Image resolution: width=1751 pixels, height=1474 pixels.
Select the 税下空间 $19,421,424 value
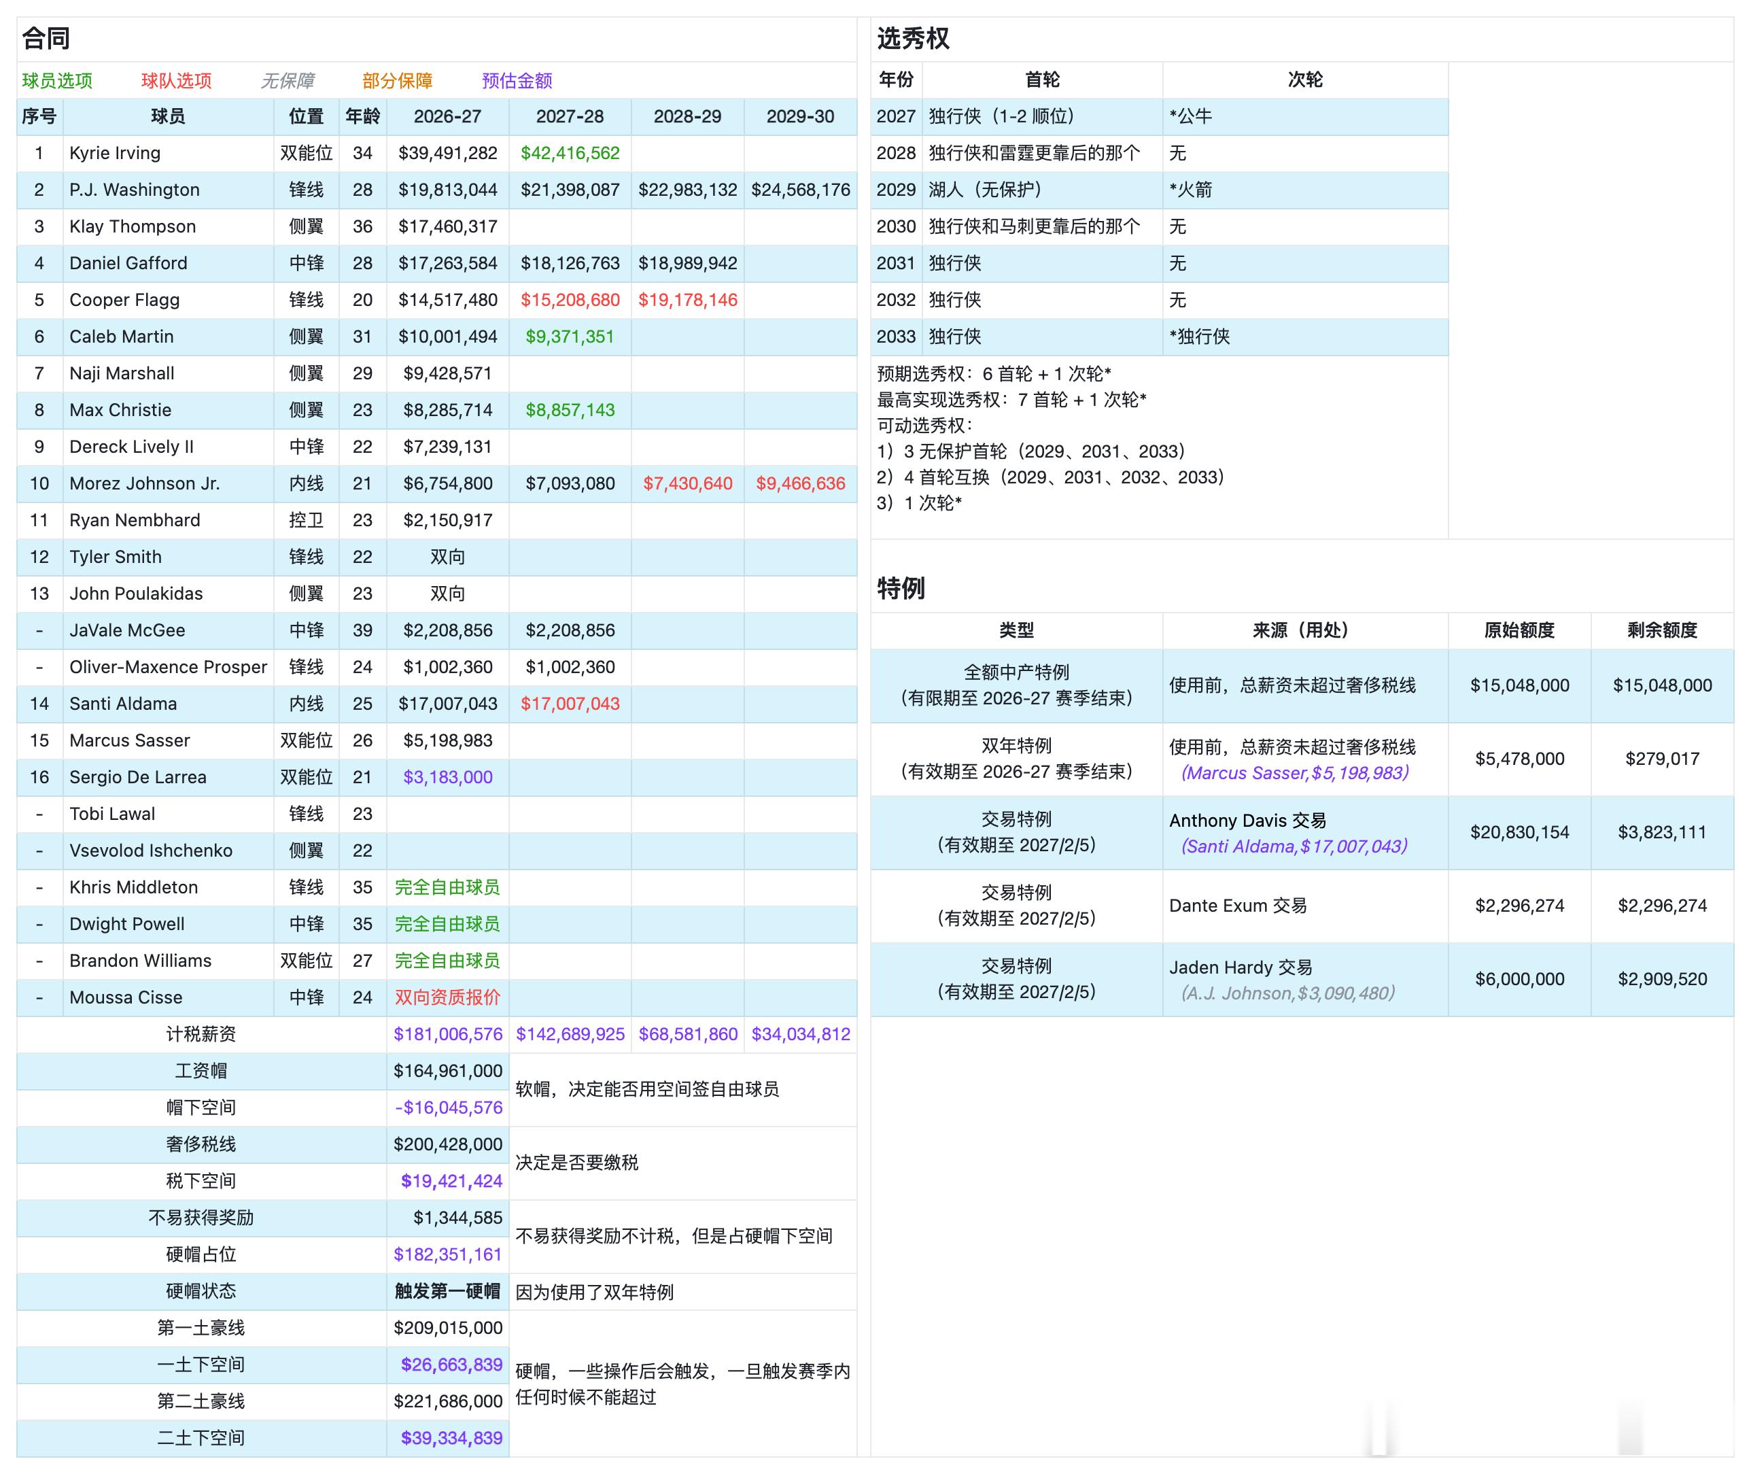click(448, 1182)
